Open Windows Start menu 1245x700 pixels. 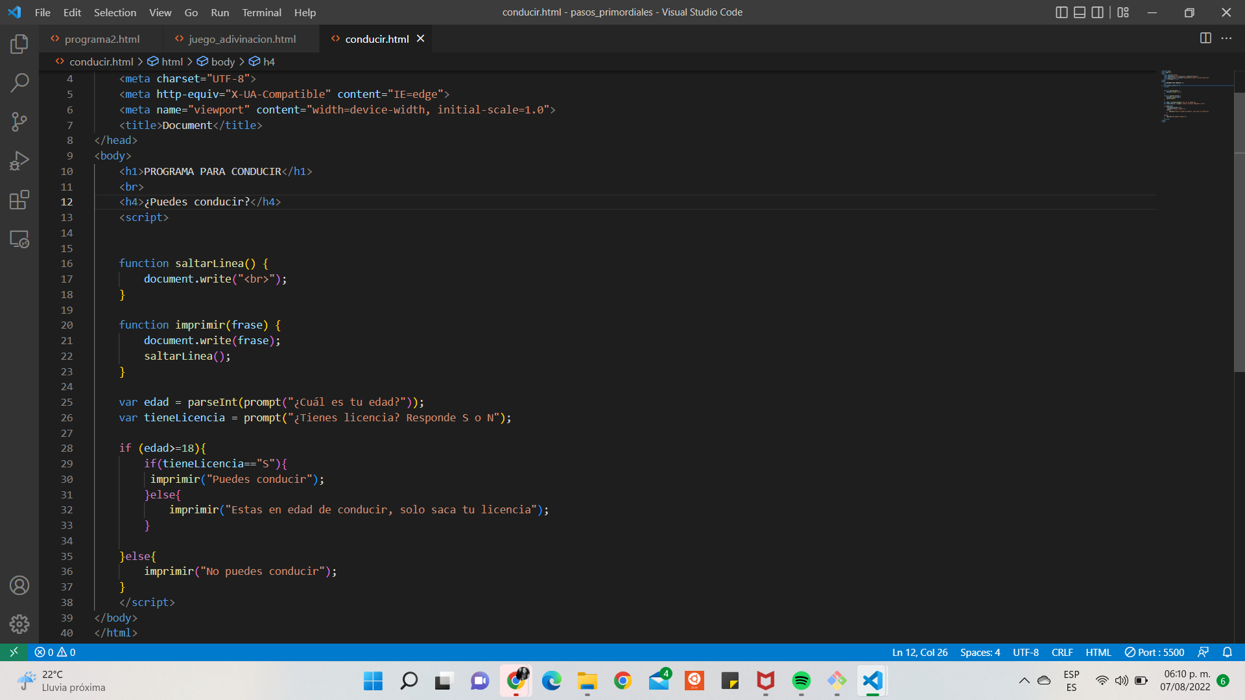(x=373, y=681)
